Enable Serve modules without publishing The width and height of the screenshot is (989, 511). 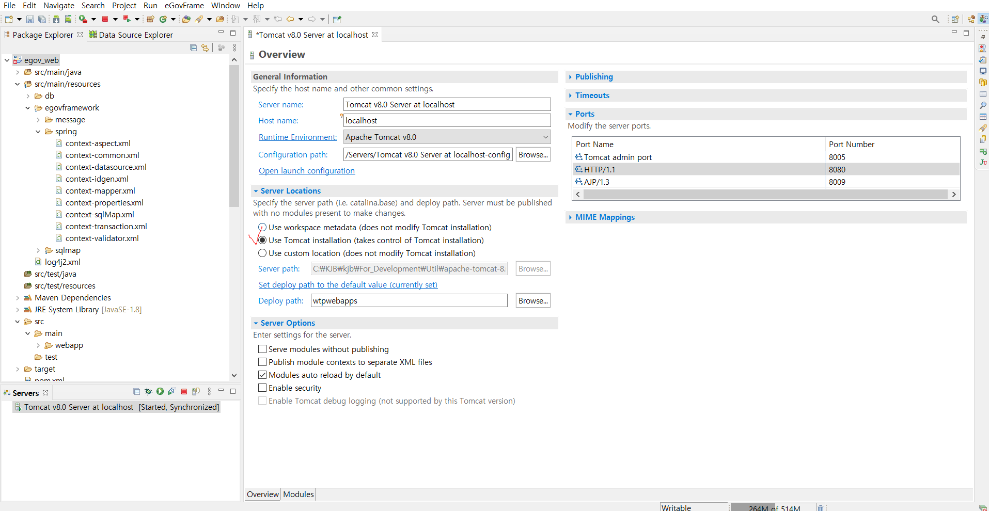(x=262, y=349)
